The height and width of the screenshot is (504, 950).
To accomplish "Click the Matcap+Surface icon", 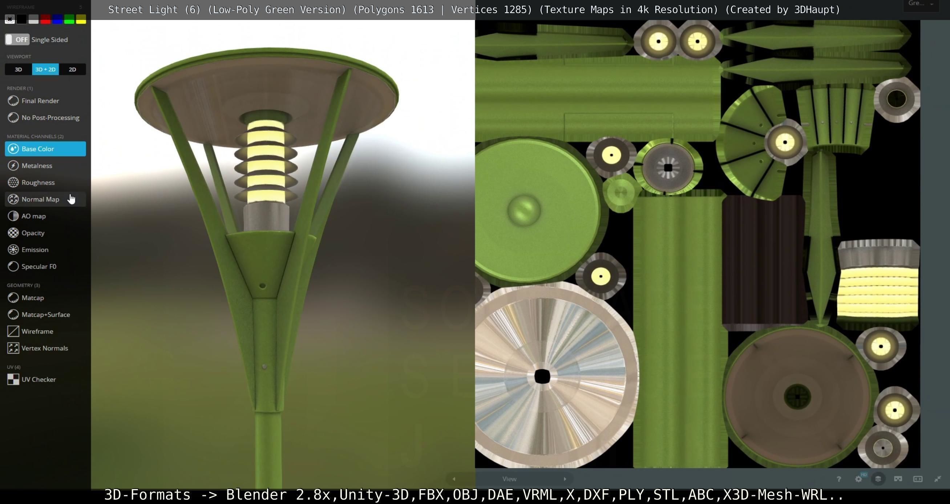I will (13, 314).
